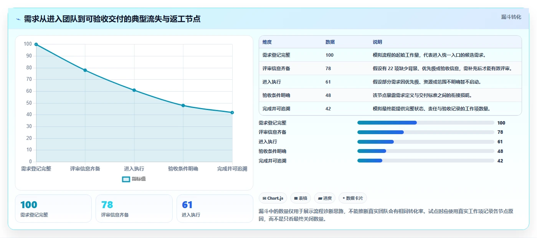Viewport: 537px width, 238px height.
Task: Click the value 48 in the table
Action: (328, 95)
